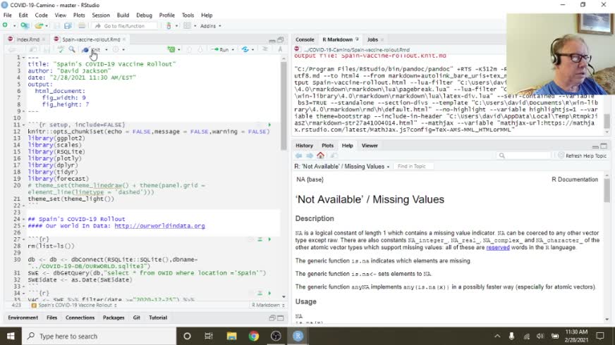The image size is (615, 345).
Task: Click the stop icon in R Markdown pane
Action: (x=297, y=49)
